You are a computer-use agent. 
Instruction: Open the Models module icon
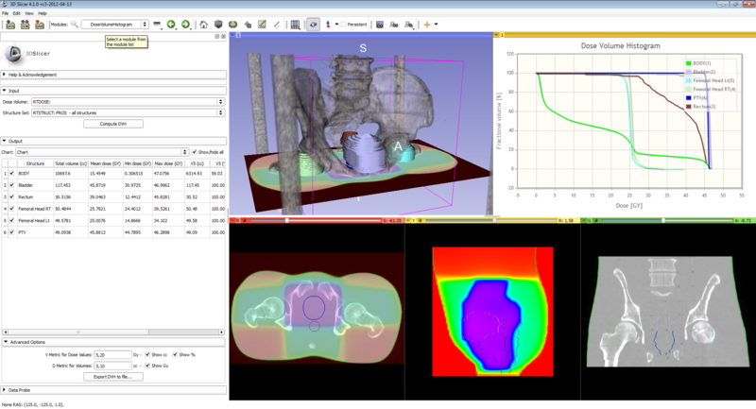[x=232, y=25]
